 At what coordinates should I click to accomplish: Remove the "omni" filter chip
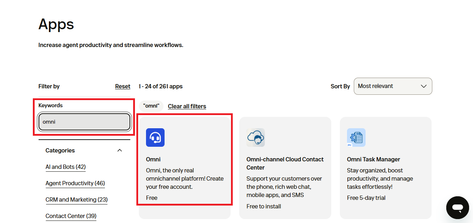(151, 106)
